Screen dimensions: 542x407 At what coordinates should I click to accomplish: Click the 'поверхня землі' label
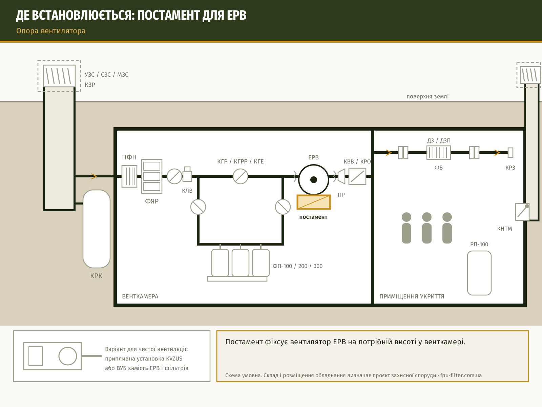click(x=428, y=96)
